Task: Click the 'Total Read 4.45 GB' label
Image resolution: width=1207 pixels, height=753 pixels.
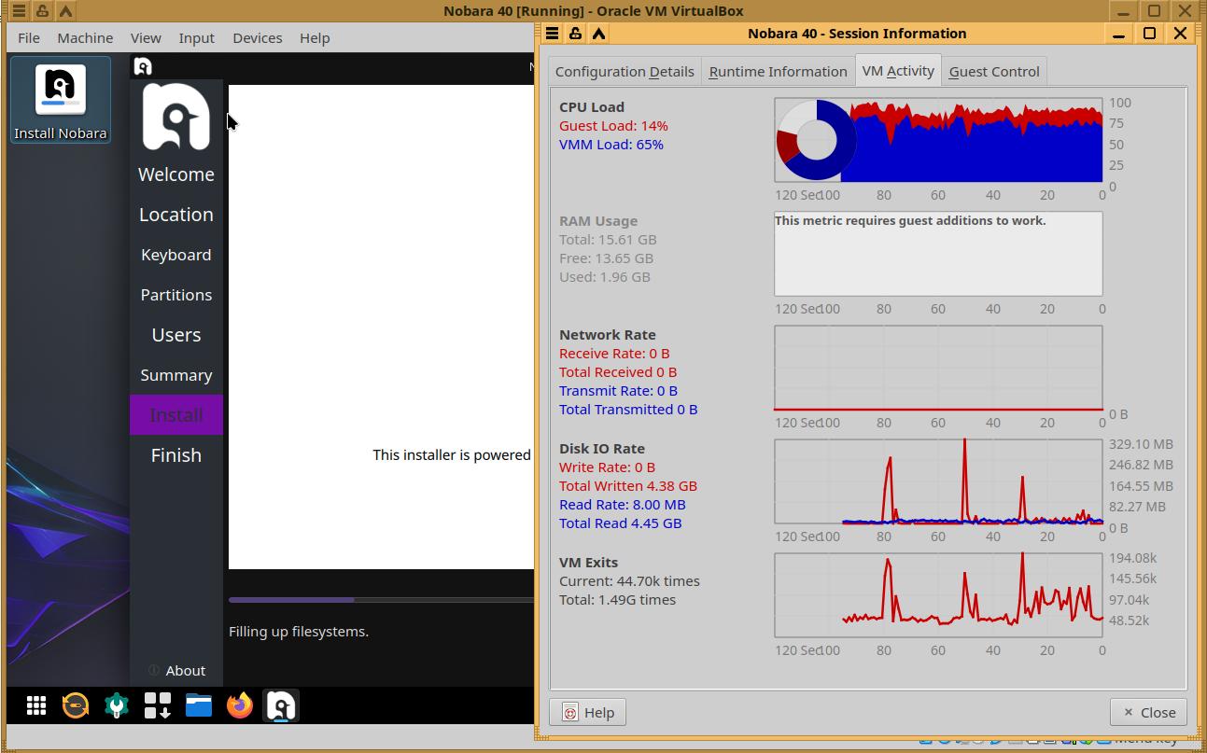Action: coord(621,523)
